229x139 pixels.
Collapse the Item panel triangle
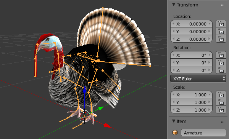point(174,121)
